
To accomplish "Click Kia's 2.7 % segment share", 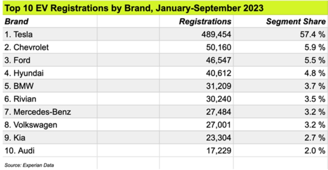I will coord(315,138).
